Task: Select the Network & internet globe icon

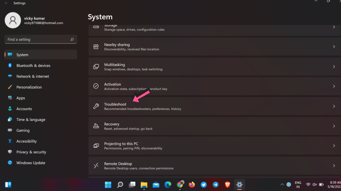Action: tap(10, 76)
